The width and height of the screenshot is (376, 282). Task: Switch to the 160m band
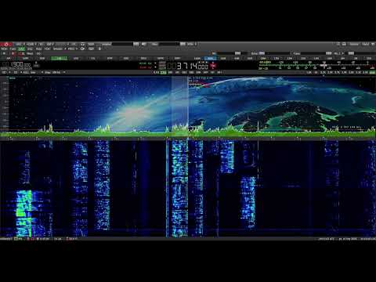coord(197,58)
